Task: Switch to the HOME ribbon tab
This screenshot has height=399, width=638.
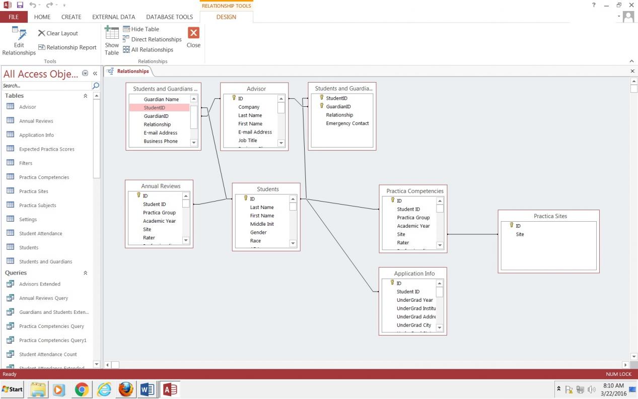Action: pos(42,17)
